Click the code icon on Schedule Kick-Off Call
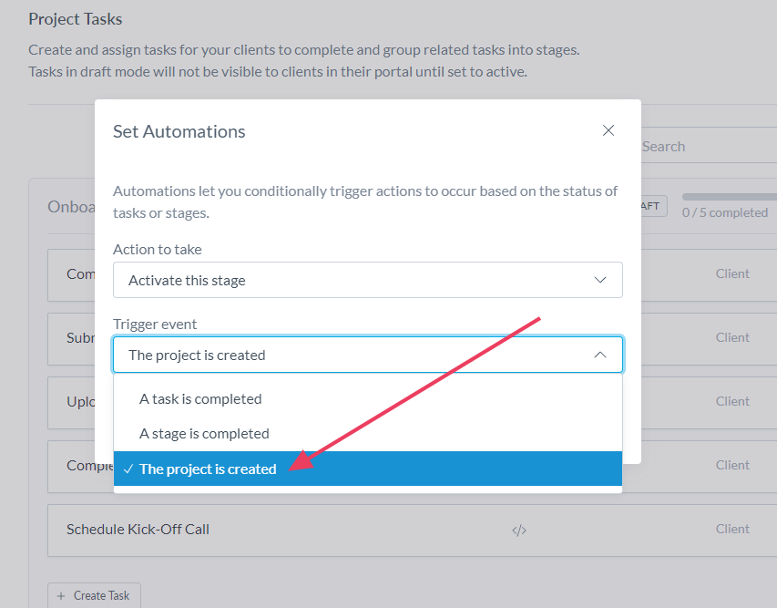The image size is (777, 608). click(519, 530)
